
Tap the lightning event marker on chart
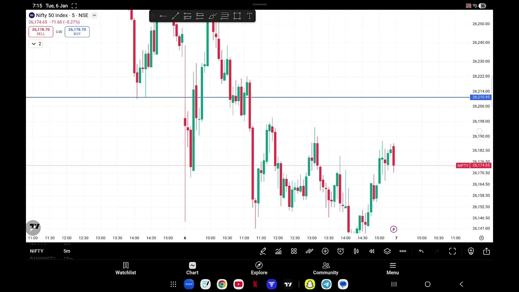(393, 229)
